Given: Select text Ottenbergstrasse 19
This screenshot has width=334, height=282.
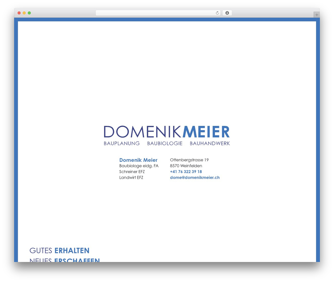Looking at the screenshot, I should pos(189,160).
